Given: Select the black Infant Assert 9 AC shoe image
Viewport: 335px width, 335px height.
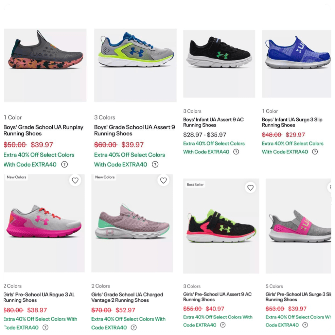Looking at the screenshot, I should [x=219, y=64].
